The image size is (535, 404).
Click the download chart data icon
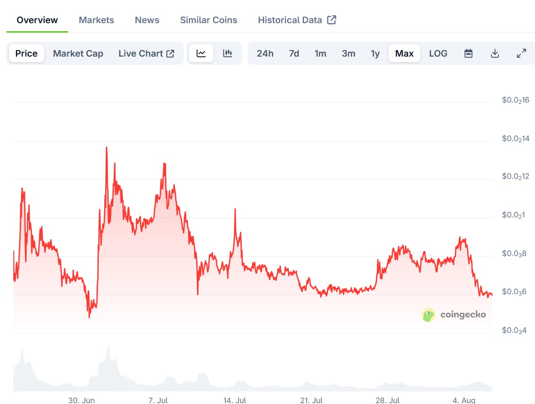pos(495,54)
